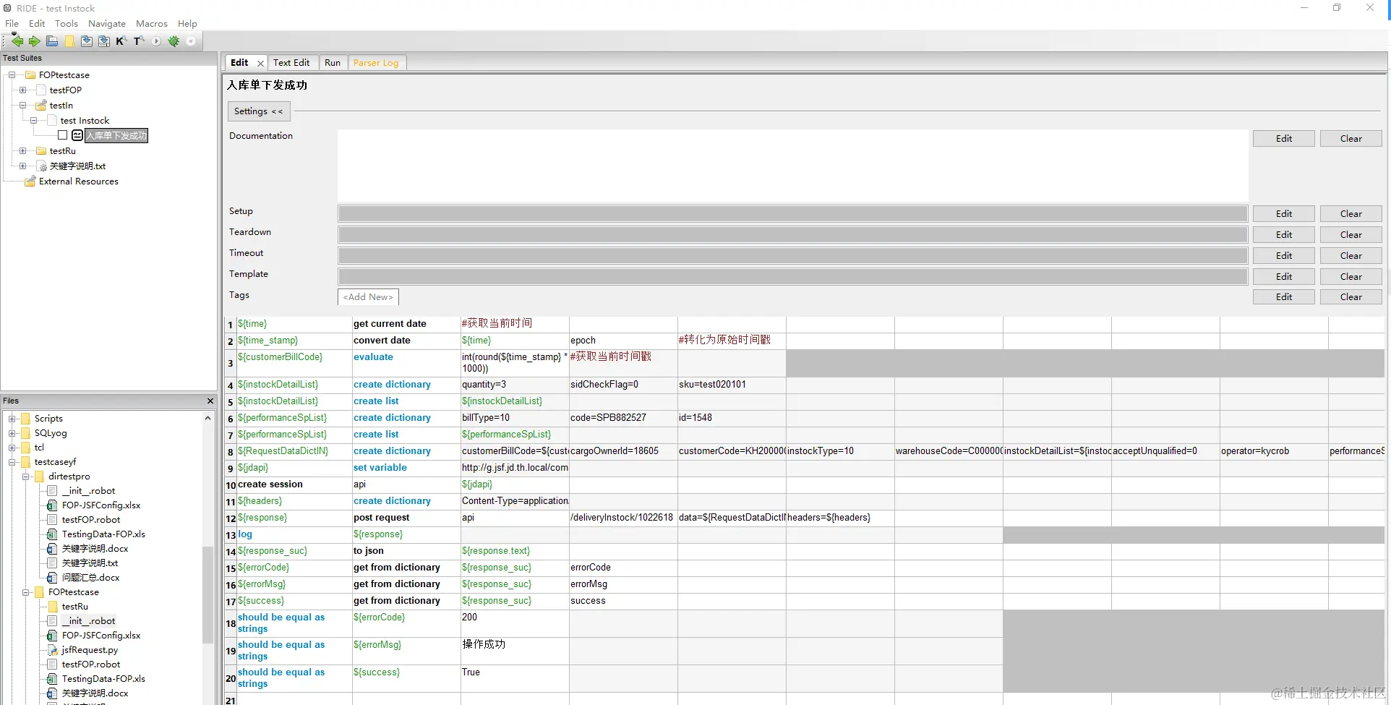Open the Tools menu

66,24
